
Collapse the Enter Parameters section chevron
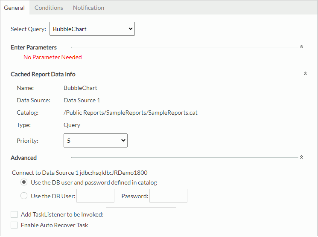[301, 47]
